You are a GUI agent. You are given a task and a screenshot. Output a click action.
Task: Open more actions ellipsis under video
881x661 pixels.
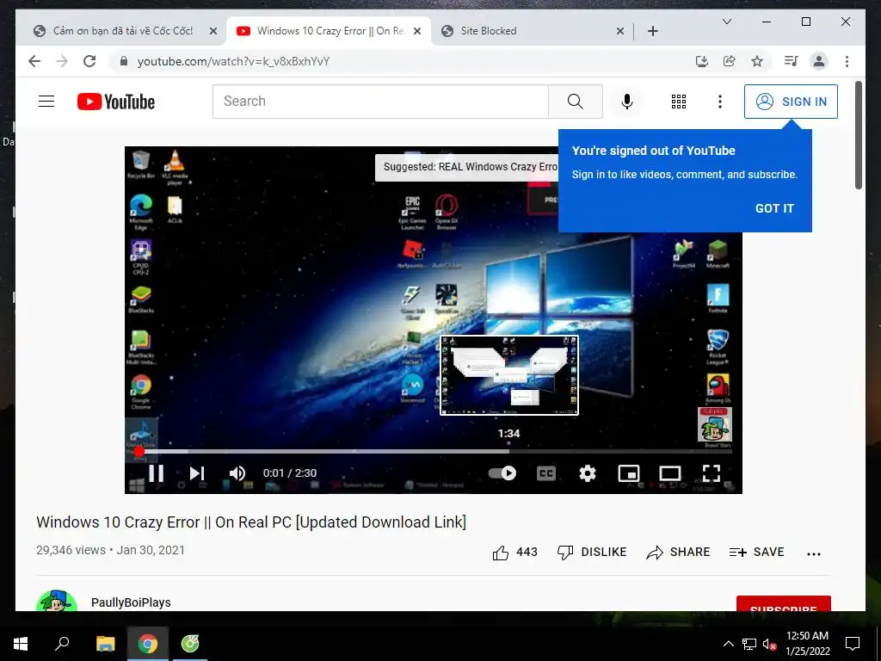pyautogui.click(x=814, y=553)
